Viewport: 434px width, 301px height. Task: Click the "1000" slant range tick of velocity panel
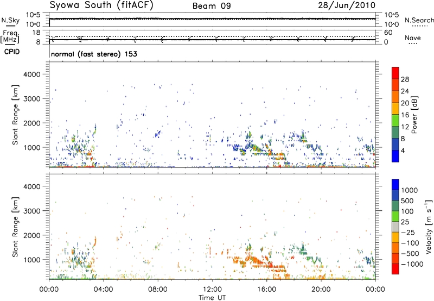point(32,260)
